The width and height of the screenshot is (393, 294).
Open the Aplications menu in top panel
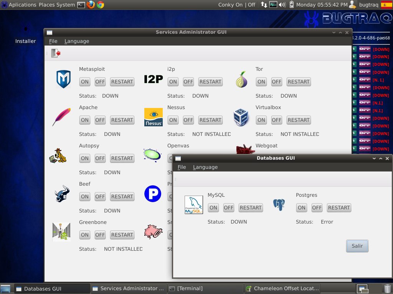pyautogui.click(x=23, y=5)
